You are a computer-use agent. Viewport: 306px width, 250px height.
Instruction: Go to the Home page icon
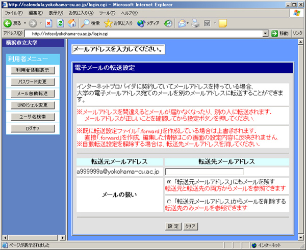click(71, 23)
